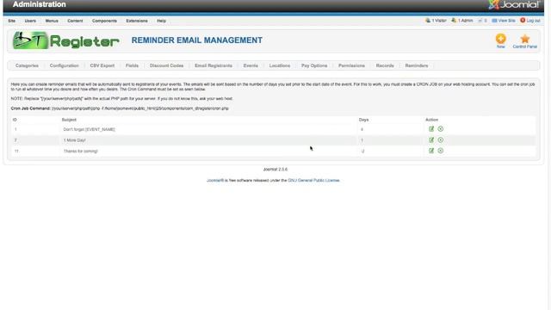Open the Discount Codes tab
Screen dimensions: 551x310
[166, 65]
